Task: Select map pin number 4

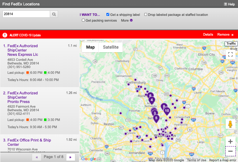Action: point(151,100)
